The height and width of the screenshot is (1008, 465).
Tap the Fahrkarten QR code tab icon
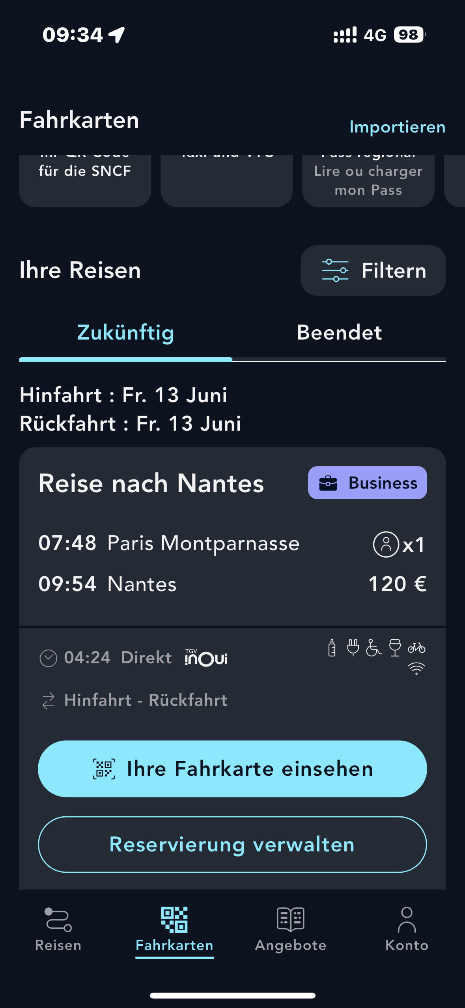coord(174,919)
